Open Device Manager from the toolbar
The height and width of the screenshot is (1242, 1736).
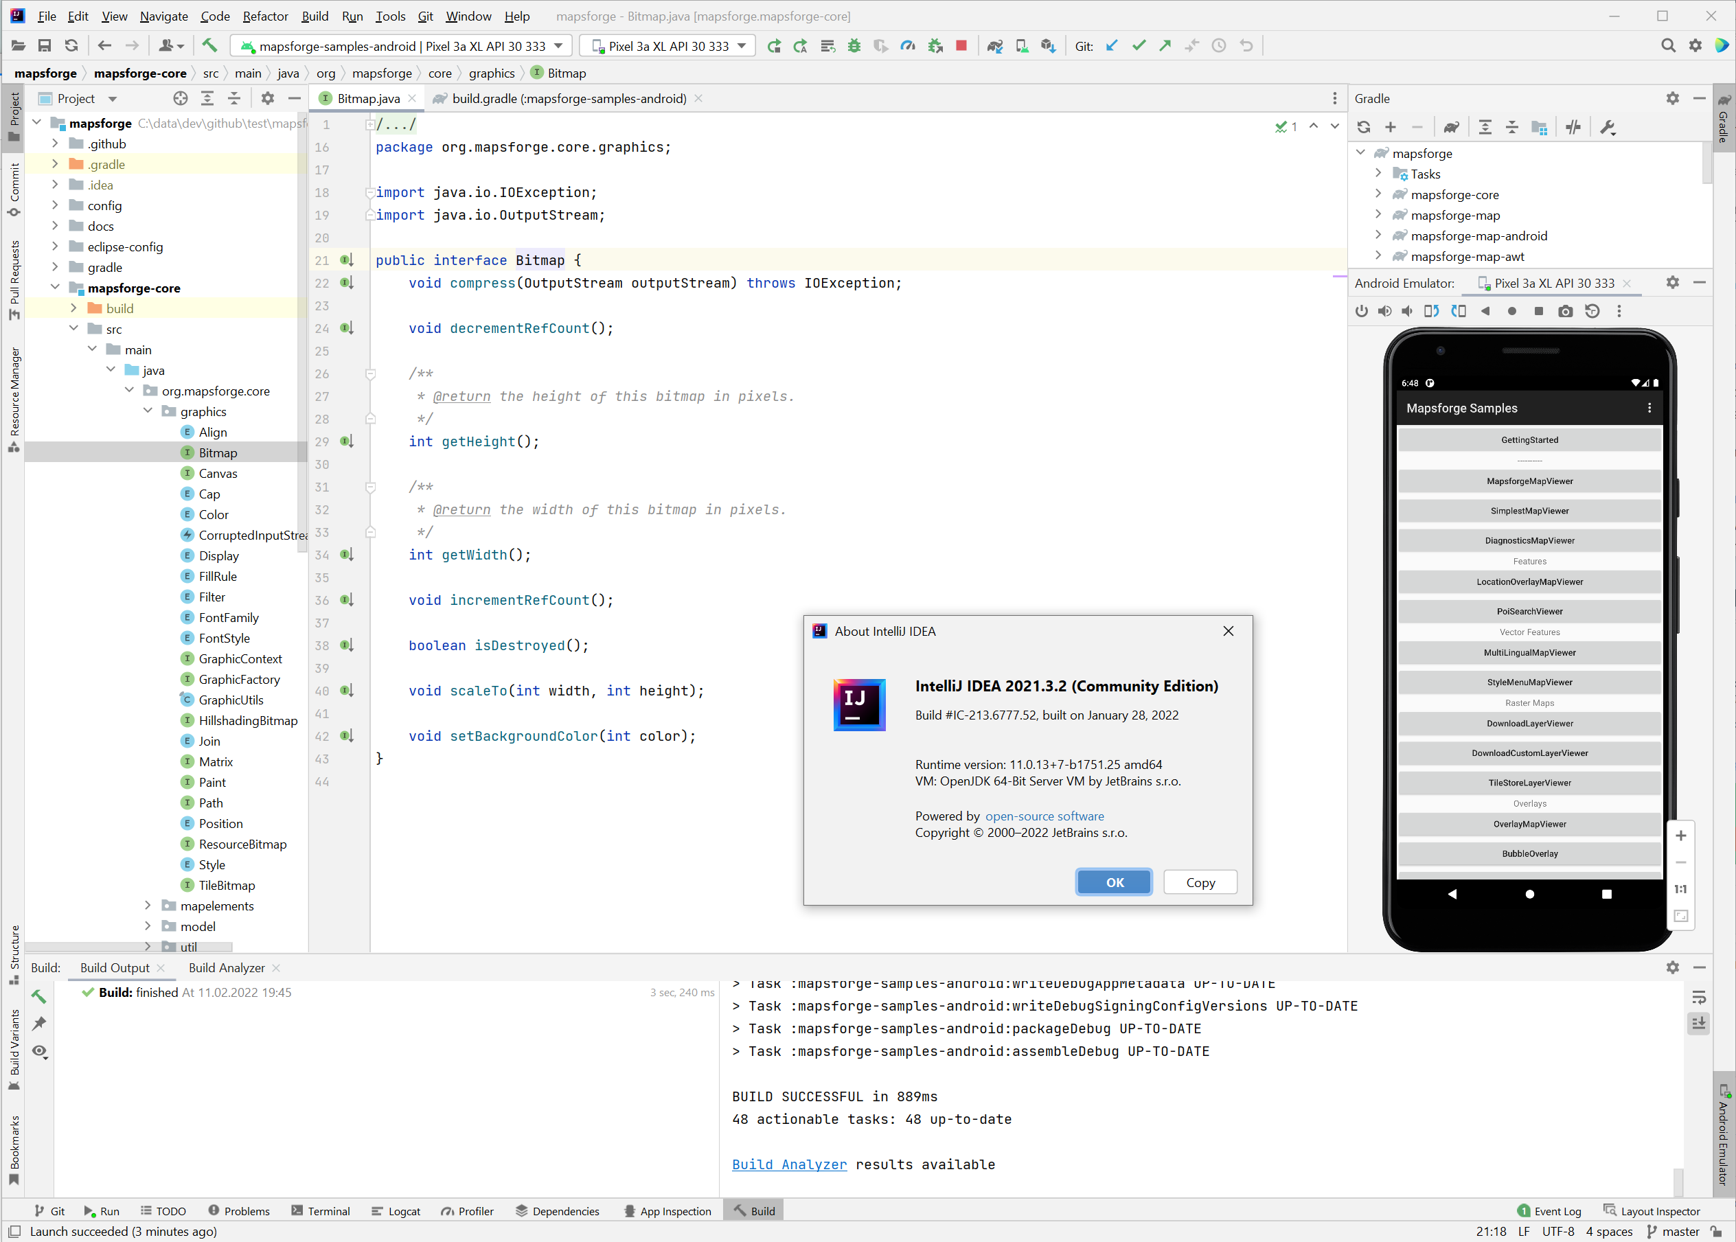click(1023, 45)
